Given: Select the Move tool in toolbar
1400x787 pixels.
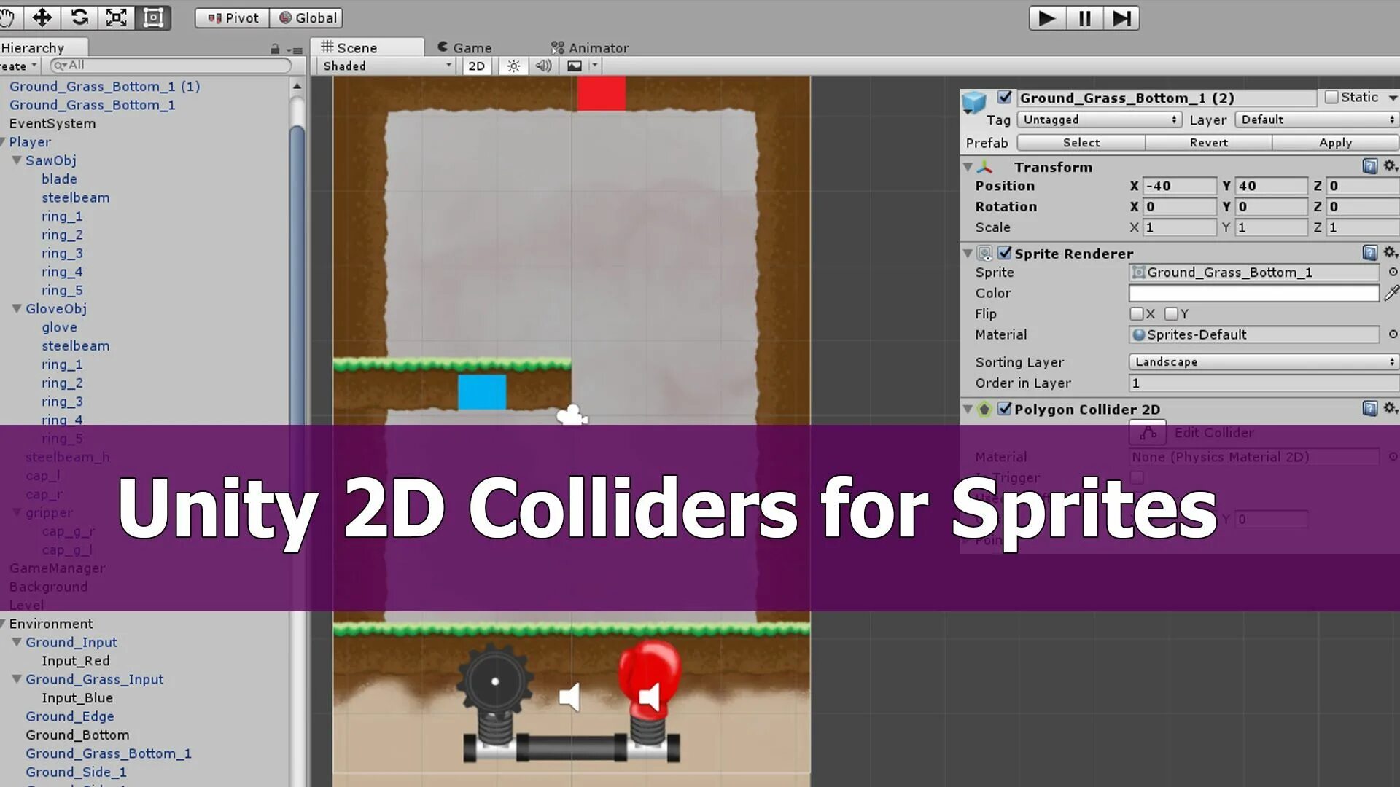Looking at the screenshot, I should pos(42,17).
